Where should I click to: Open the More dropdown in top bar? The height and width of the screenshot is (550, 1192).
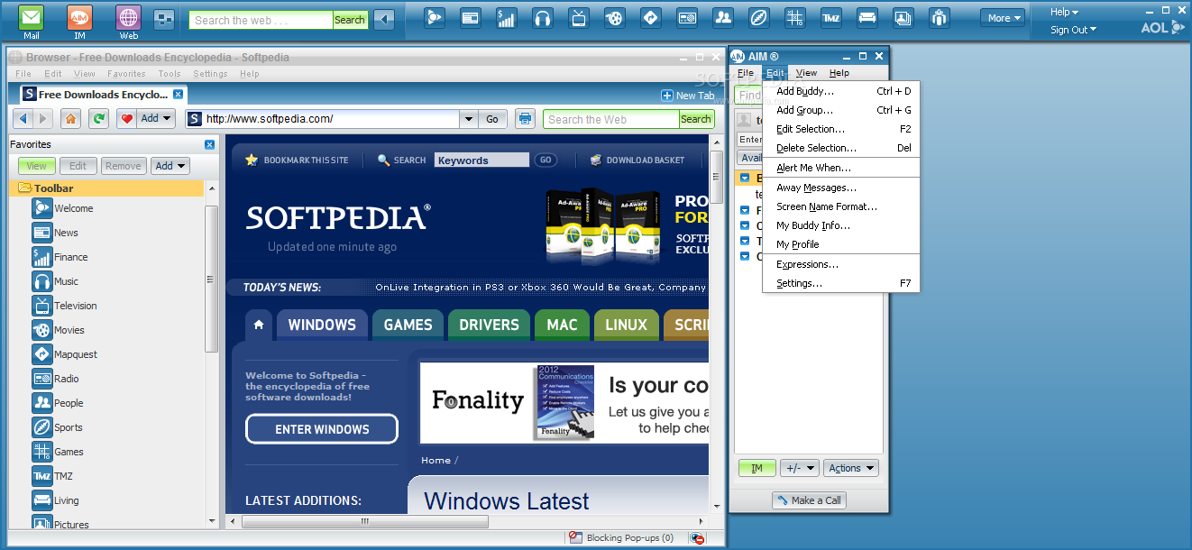(x=1004, y=18)
